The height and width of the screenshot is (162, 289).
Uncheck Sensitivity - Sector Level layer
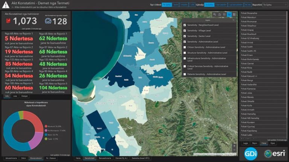pos(185,36)
